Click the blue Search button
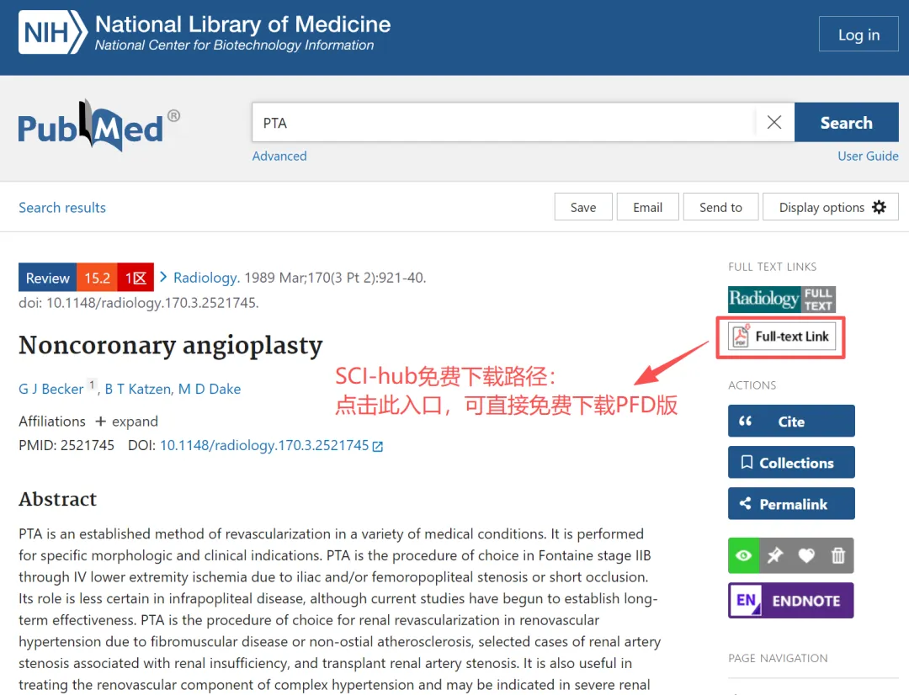 (847, 122)
